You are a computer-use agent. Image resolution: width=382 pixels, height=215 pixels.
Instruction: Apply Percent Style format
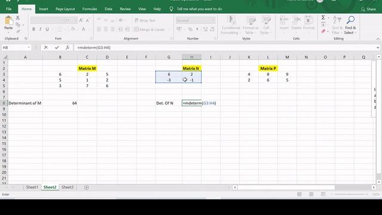pyautogui.click(x=190, y=29)
